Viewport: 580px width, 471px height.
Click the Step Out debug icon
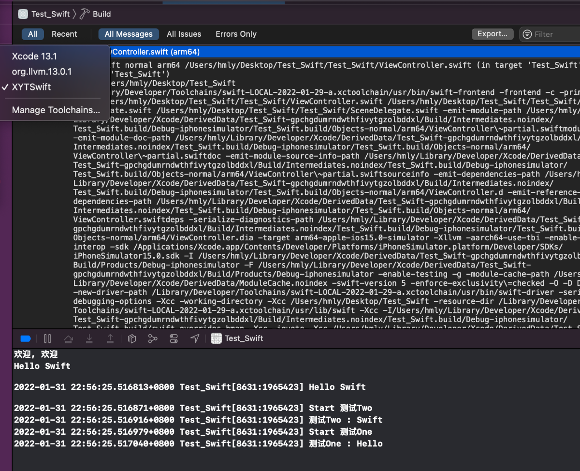[x=110, y=339]
